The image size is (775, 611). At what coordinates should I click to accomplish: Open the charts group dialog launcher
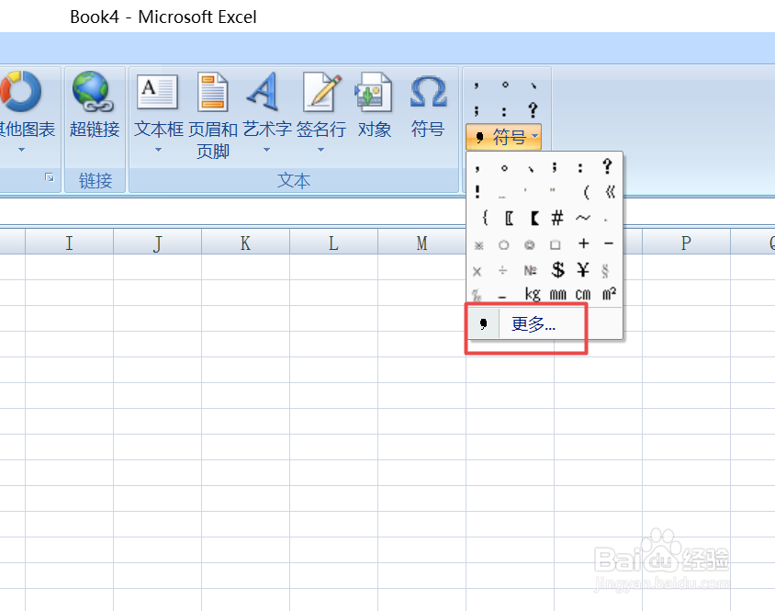pyautogui.click(x=50, y=177)
